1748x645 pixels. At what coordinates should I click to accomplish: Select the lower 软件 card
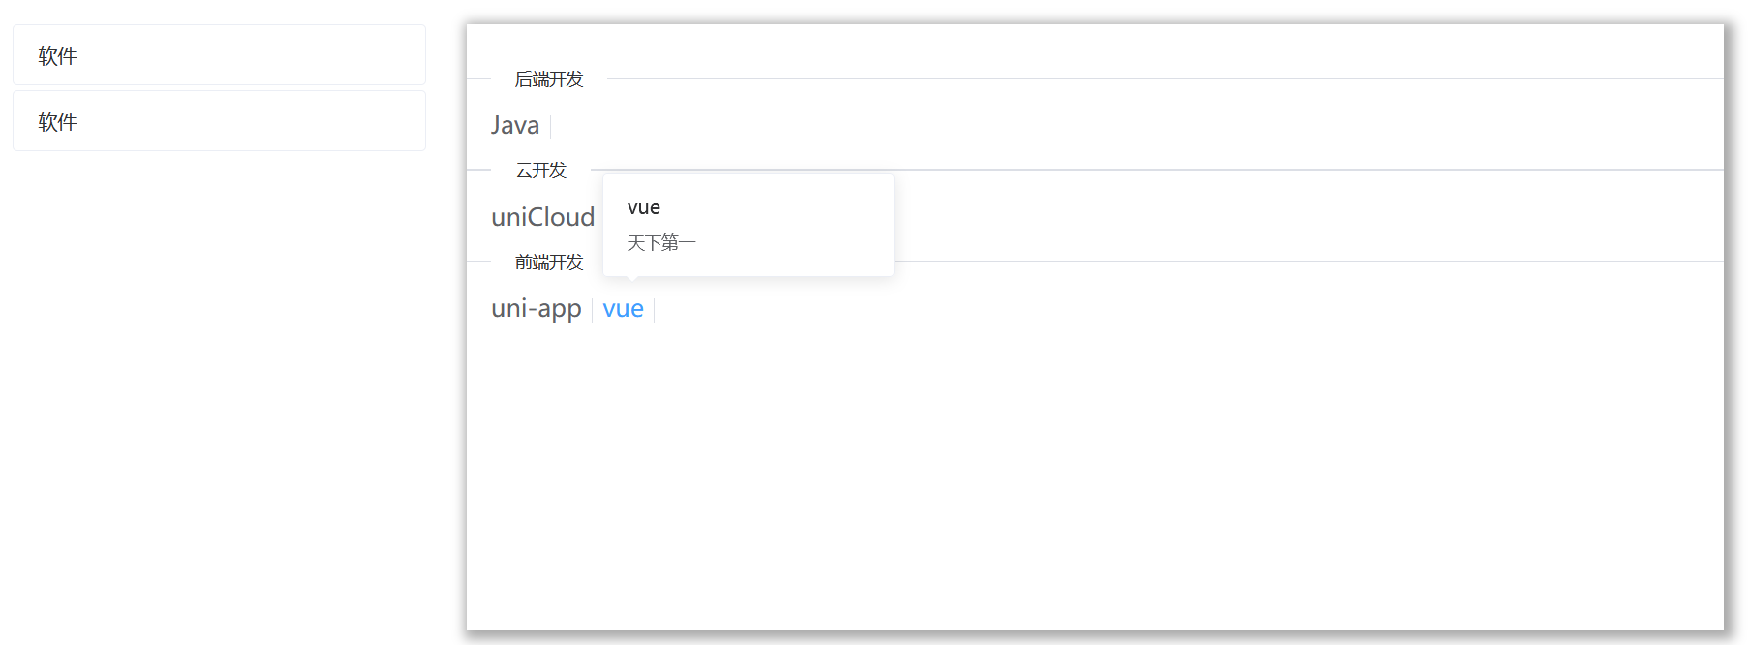[219, 121]
